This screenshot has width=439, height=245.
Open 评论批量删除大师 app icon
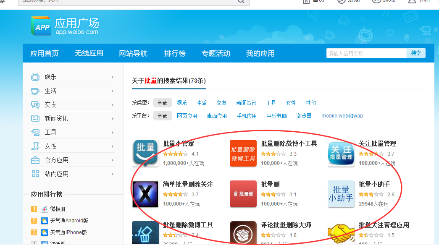tap(243, 233)
